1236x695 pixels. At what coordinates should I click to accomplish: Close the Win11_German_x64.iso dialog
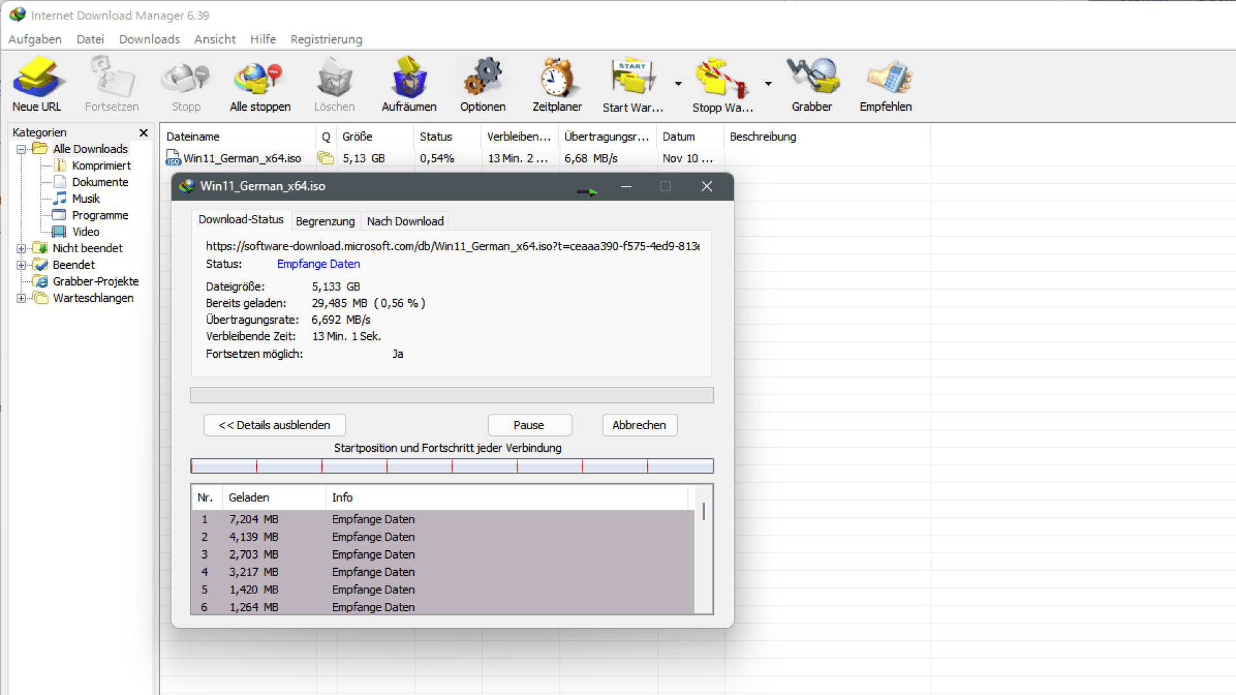click(x=706, y=187)
